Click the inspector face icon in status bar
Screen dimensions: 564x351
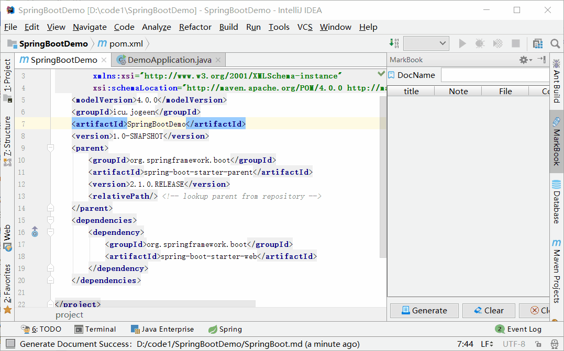click(x=555, y=344)
